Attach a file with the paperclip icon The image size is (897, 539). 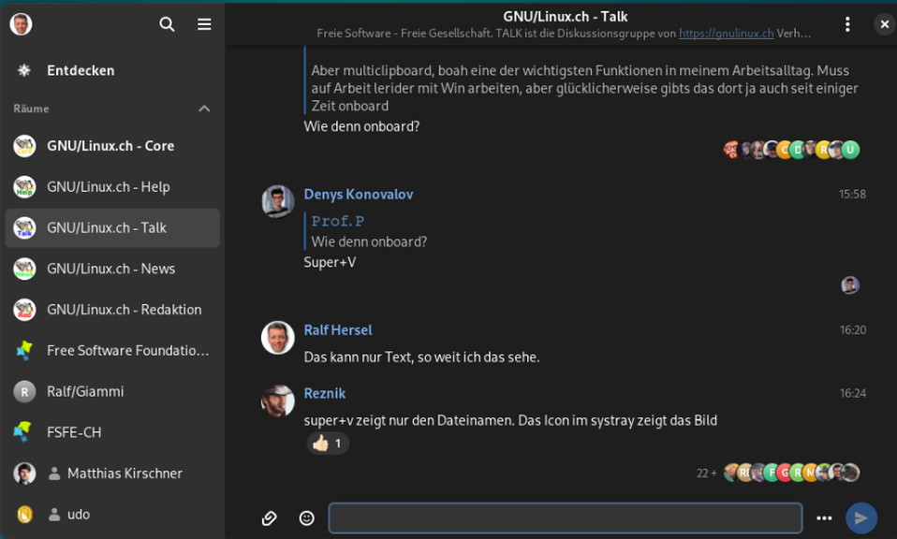coord(269,518)
